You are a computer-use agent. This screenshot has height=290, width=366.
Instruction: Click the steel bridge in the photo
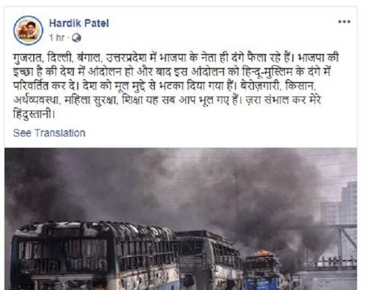[332, 247]
